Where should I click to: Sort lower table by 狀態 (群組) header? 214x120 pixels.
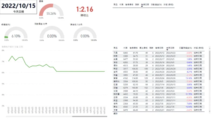pyautogui.click(x=199, y=48)
